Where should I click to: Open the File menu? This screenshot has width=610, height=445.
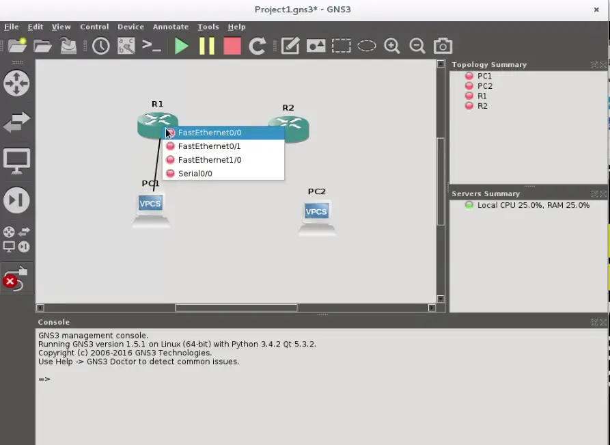[x=12, y=27]
